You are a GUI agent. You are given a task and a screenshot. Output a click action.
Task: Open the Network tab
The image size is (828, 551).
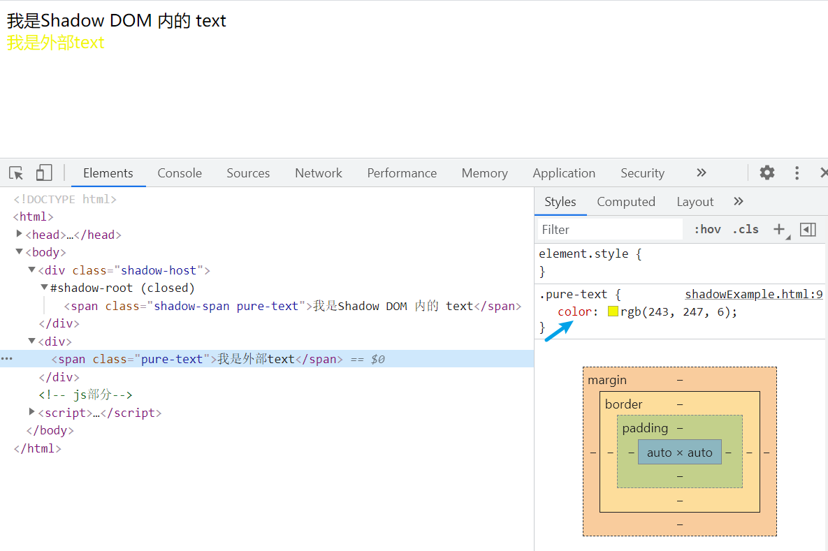click(319, 173)
